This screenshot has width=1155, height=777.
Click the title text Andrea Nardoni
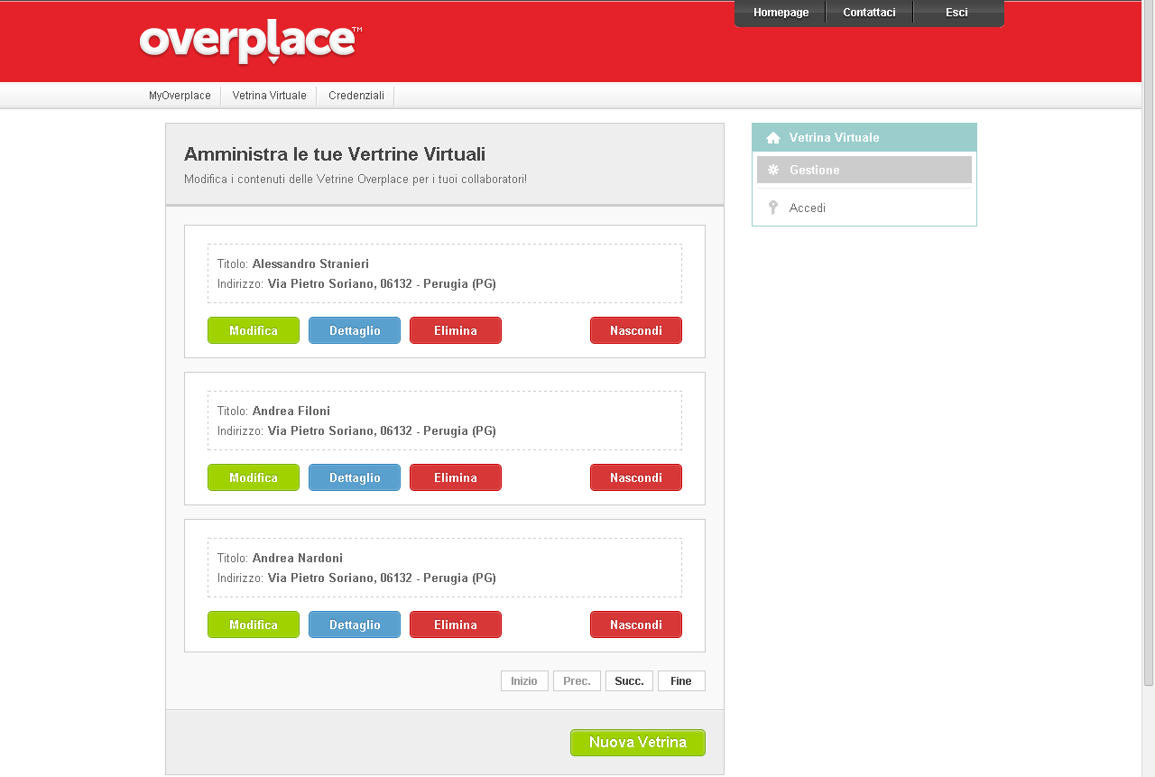click(298, 558)
